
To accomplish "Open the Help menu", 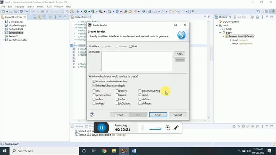I will pyautogui.click(x=69, y=6).
